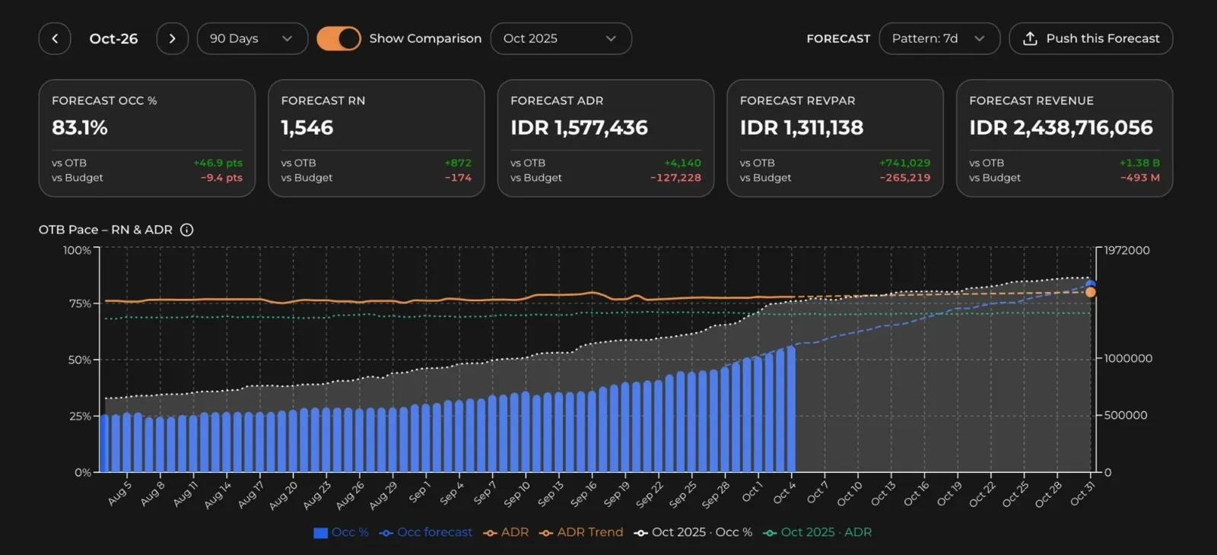This screenshot has width=1217, height=555.
Task: Click the OTB Pace info icon
Action: pyautogui.click(x=186, y=230)
